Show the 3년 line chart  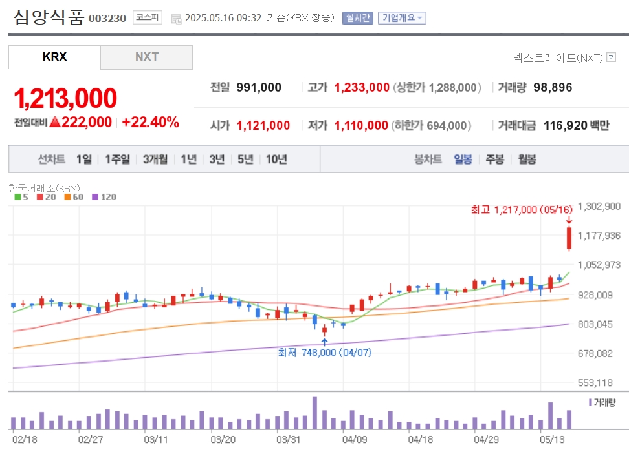(x=217, y=159)
